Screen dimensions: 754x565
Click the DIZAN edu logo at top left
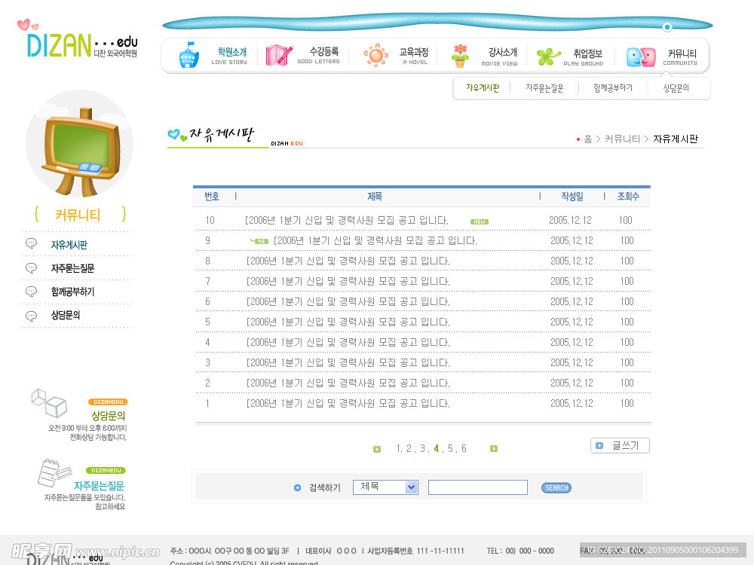pyautogui.click(x=78, y=39)
